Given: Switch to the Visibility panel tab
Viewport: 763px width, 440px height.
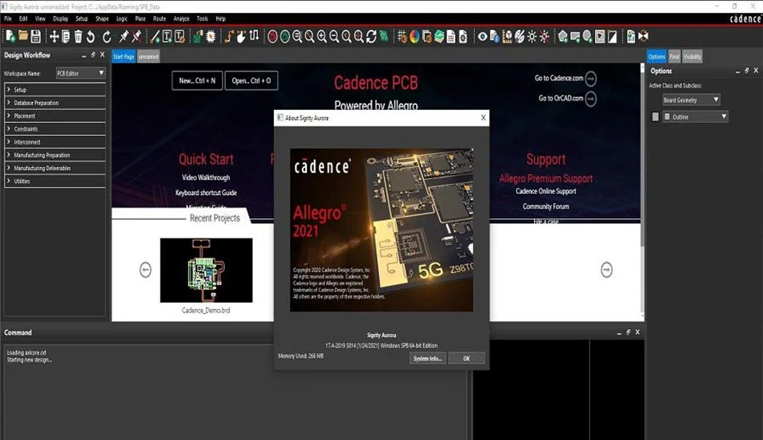Looking at the screenshot, I should 692,56.
